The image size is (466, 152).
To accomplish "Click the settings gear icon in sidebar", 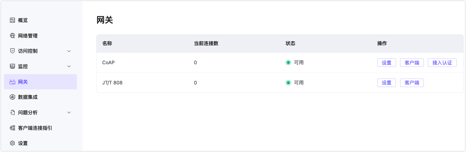I will pos(12,143).
